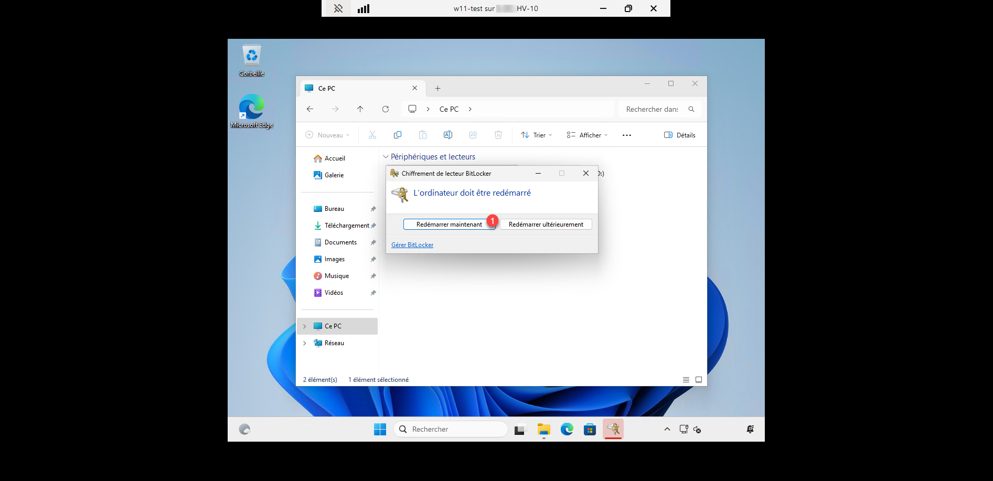This screenshot has height=481, width=993.
Task: Collapse Périphériques et lecteurs group
Action: pyautogui.click(x=386, y=157)
